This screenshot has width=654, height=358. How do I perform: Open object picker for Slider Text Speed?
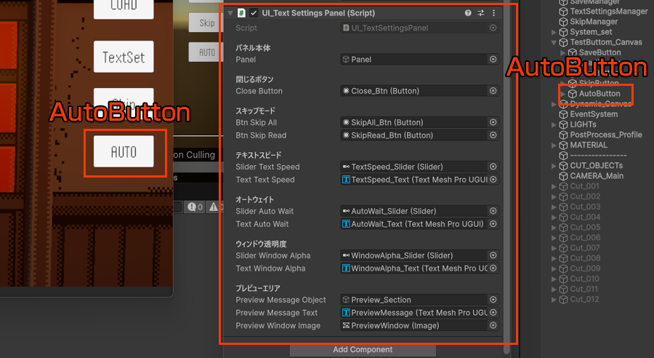(x=493, y=167)
